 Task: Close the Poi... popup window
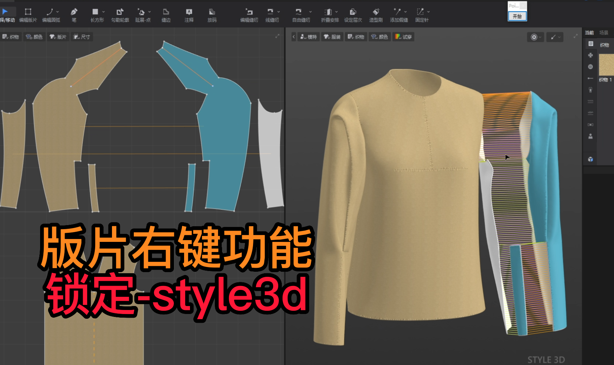[523, 5]
